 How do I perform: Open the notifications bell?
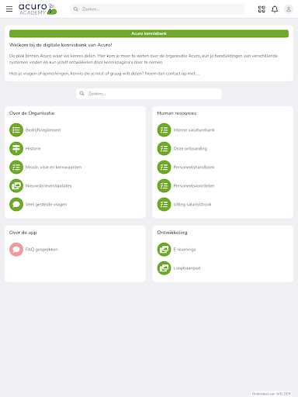pos(275,9)
